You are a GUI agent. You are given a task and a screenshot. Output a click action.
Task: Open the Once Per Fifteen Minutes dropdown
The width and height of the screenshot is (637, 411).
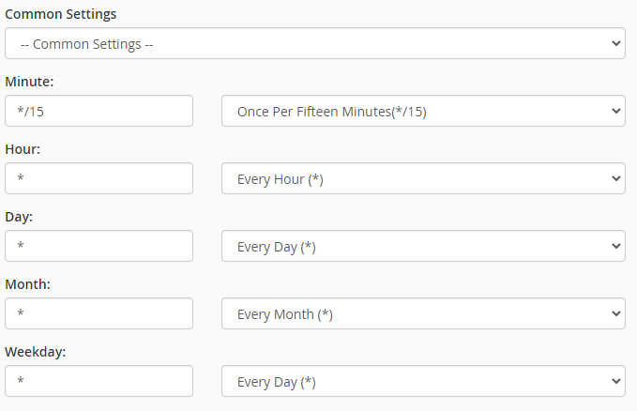coord(423,111)
